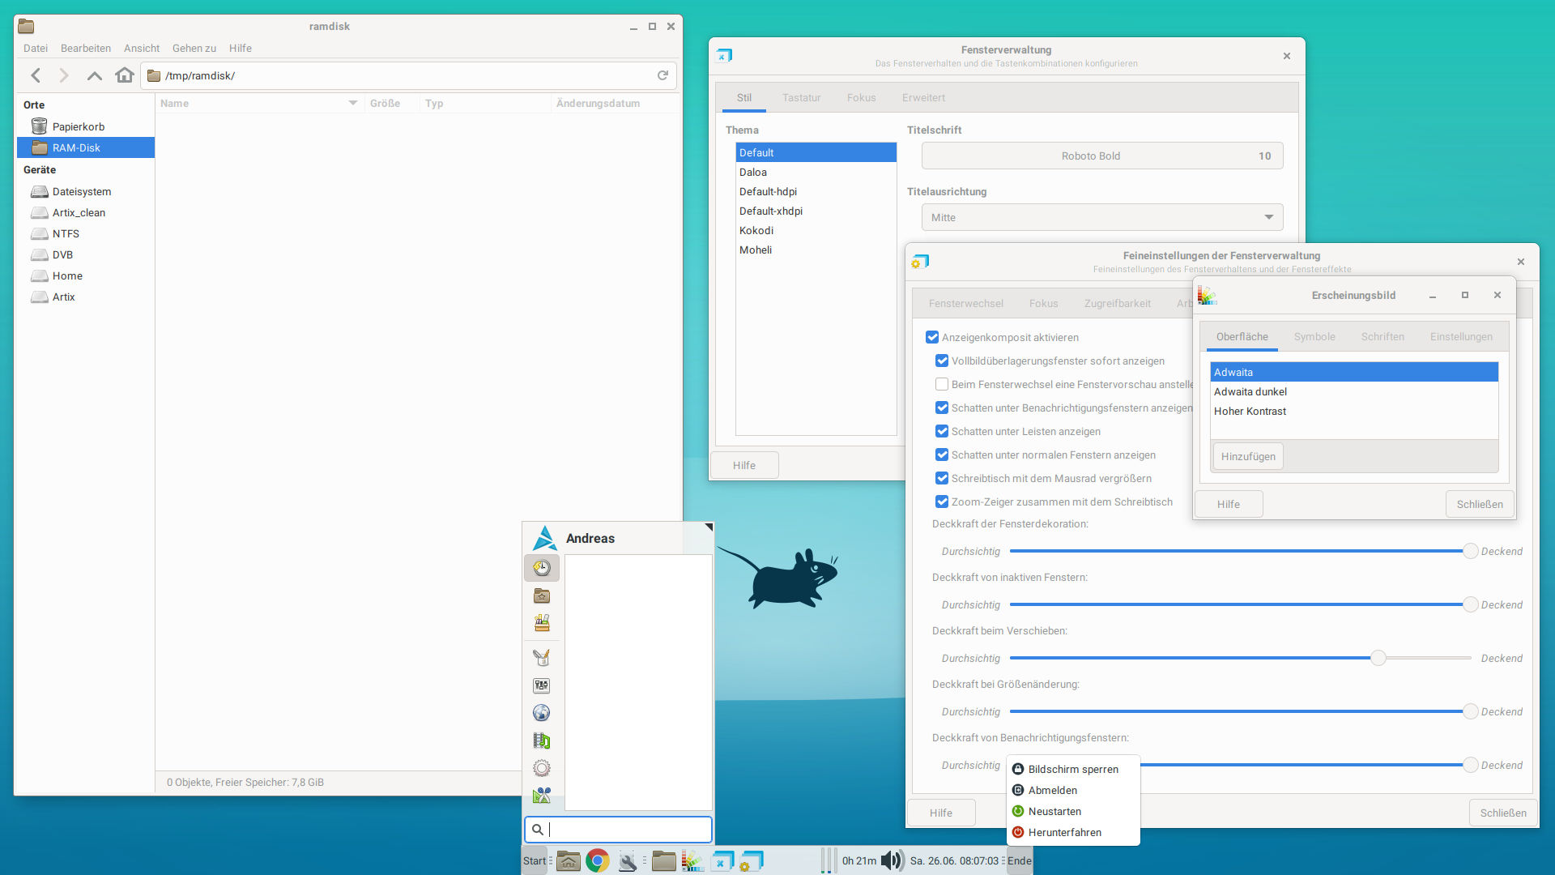
Task: Toggle Anzeigenkomposit aktivieren checkbox
Action: [932, 337]
